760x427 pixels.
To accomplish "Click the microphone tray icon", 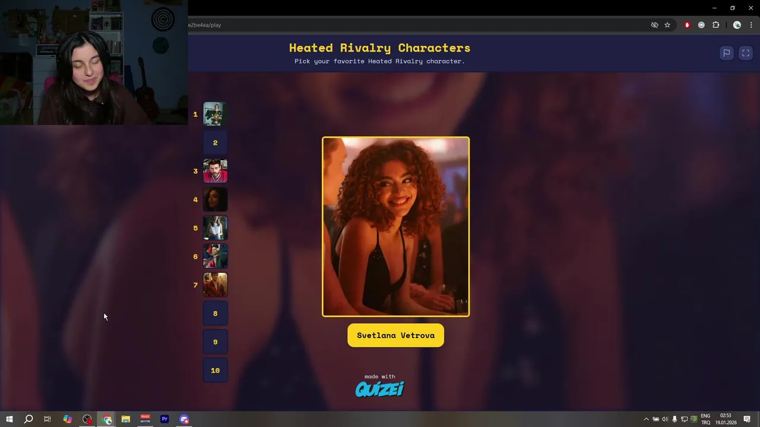I will (x=674, y=419).
